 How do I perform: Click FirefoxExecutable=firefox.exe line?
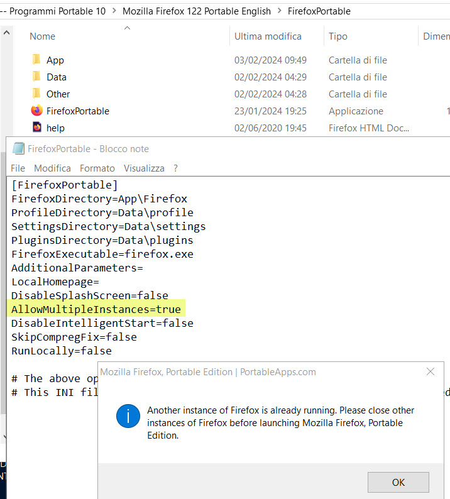click(102, 255)
